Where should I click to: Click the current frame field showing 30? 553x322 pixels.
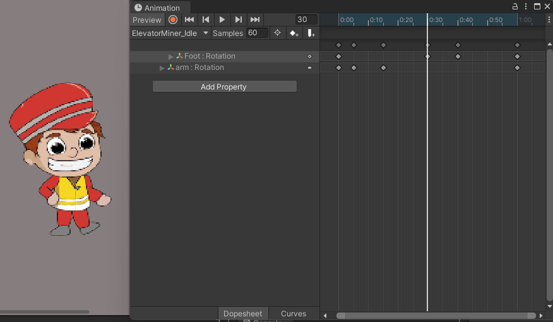point(306,20)
